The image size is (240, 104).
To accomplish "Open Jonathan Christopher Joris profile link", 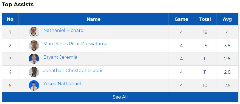I will (x=73, y=70).
